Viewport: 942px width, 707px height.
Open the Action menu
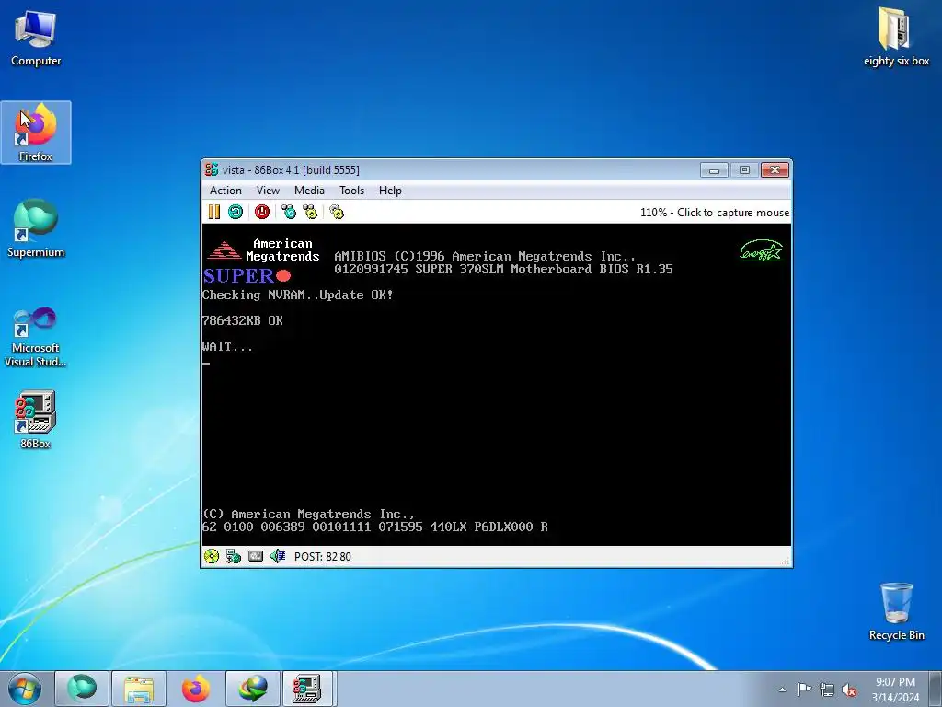225,190
